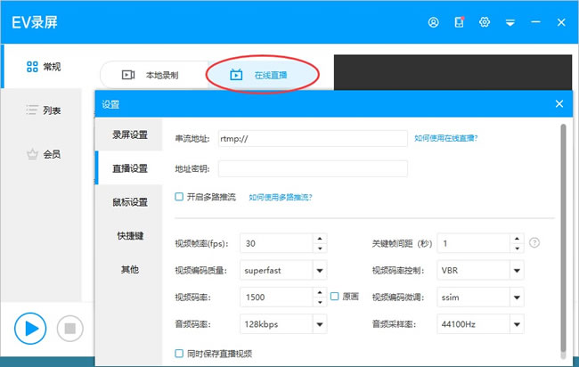Toggle the 原画 checkbox
The height and width of the screenshot is (367, 579).
[335, 296]
